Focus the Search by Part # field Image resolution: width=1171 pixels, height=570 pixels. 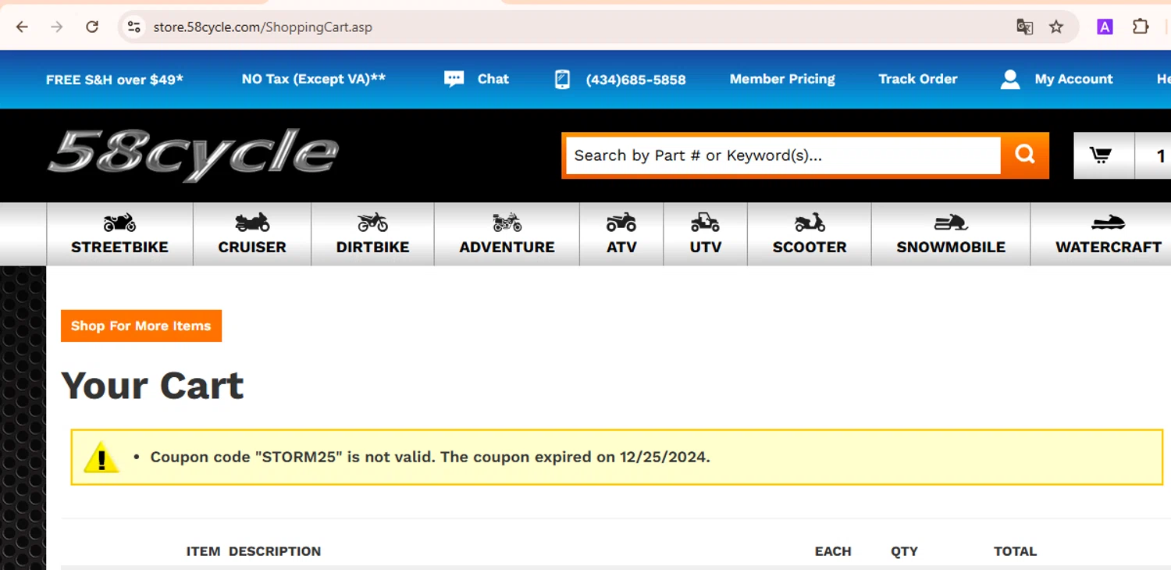pyautogui.click(x=782, y=155)
